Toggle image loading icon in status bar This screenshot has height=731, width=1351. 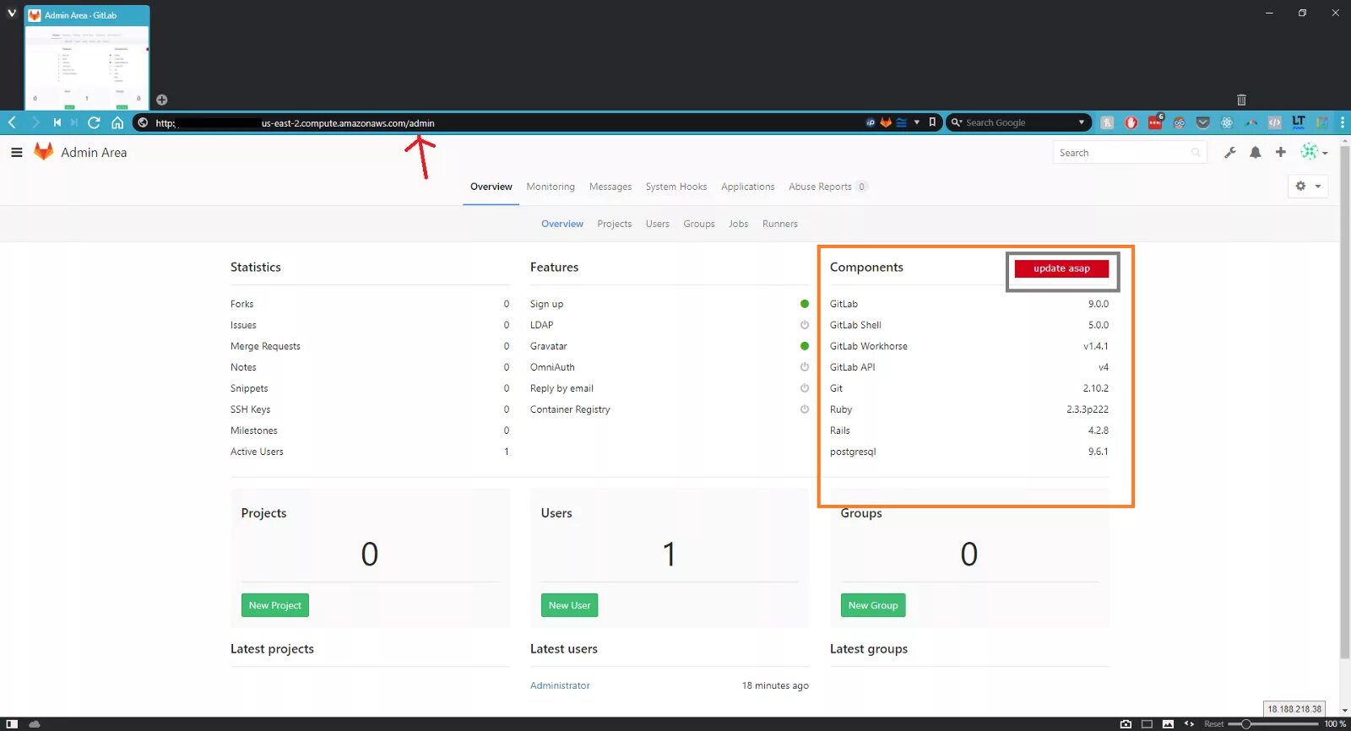(1168, 724)
